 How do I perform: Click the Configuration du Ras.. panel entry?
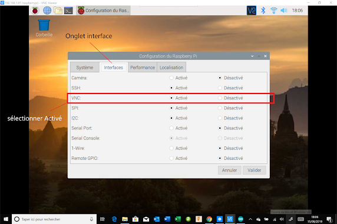tap(103, 11)
